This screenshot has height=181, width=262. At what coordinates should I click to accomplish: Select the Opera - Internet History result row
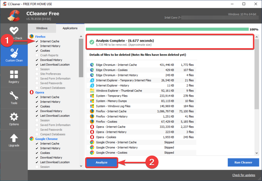(142, 132)
